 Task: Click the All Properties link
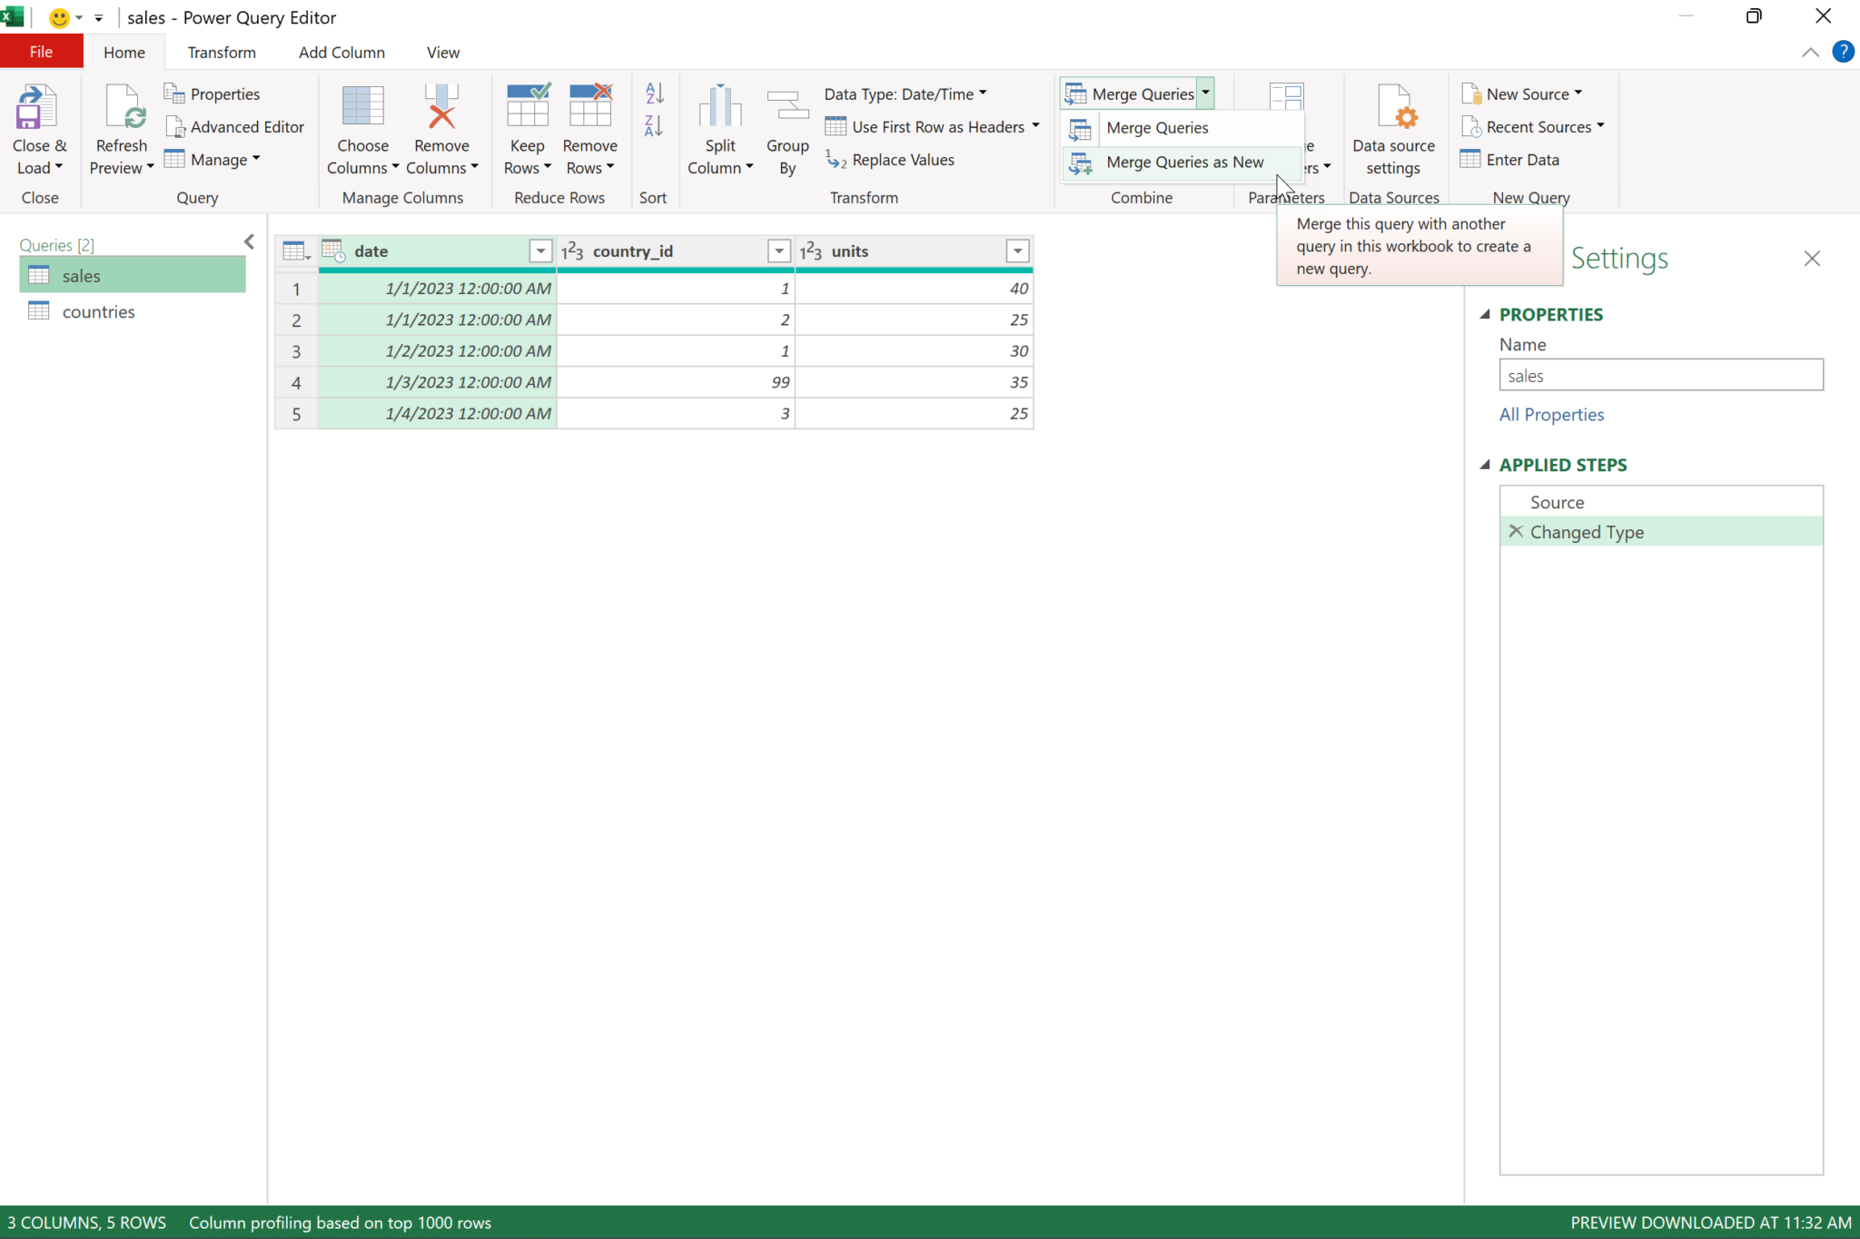coord(1550,414)
